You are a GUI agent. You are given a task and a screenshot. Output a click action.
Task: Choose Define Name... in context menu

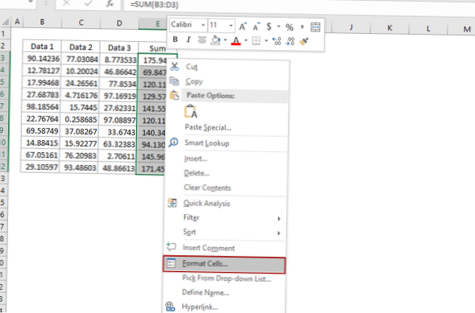[x=224, y=292]
